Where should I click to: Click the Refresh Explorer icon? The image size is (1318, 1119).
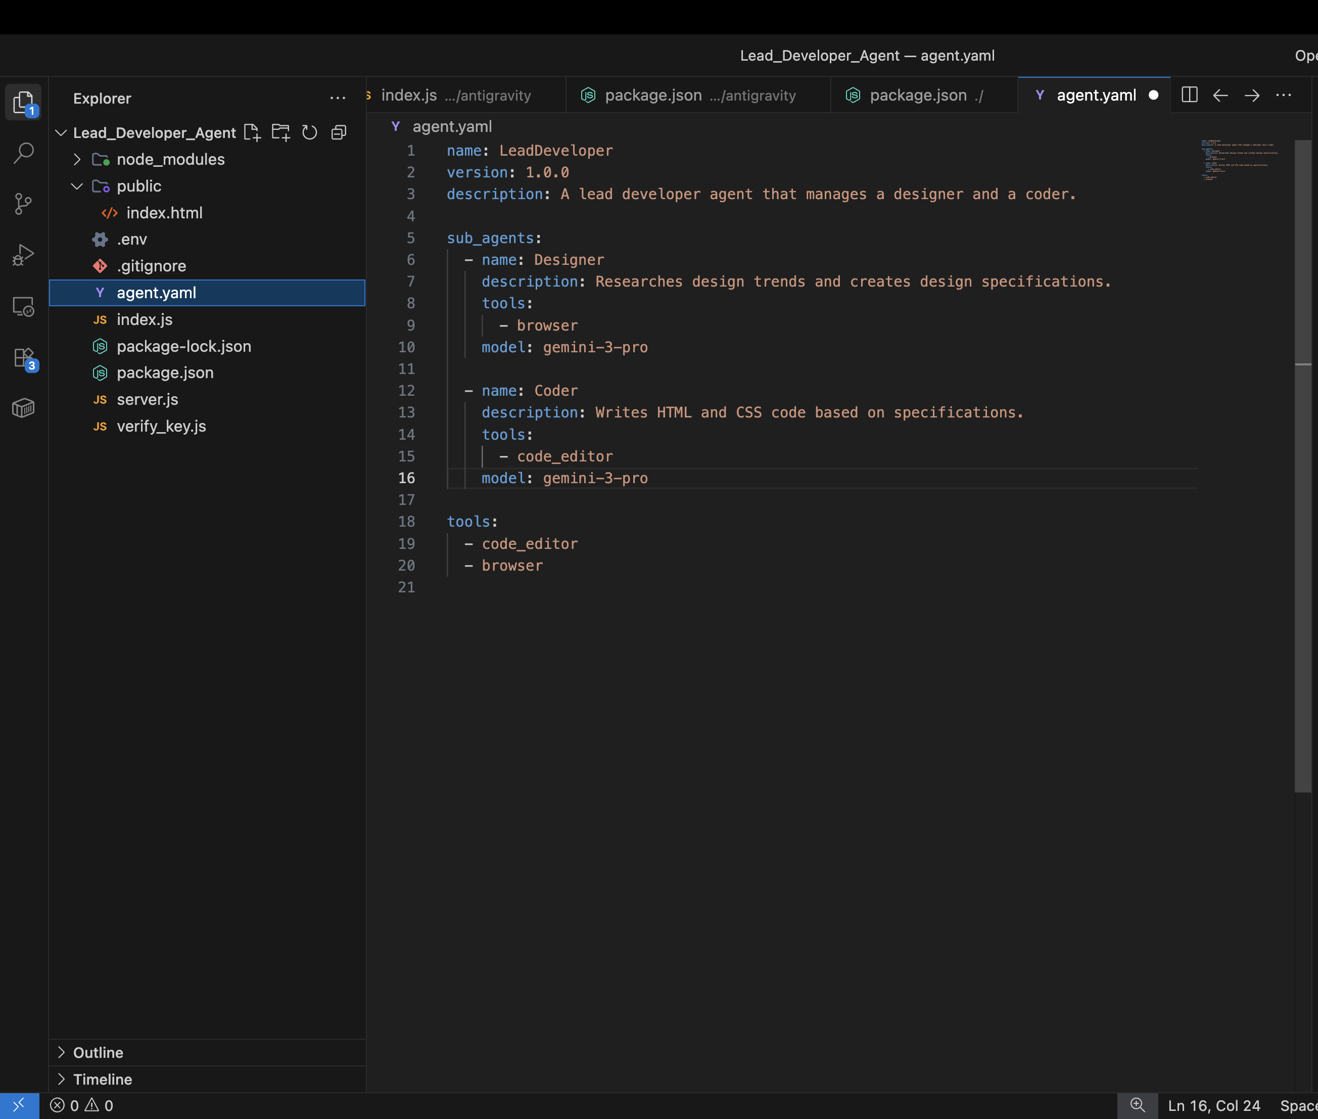pyautogui.click(x=309, y=132)
